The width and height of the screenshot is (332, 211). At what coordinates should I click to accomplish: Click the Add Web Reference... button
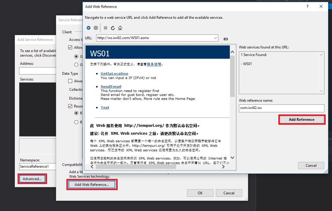pyautogui.click(x=92, y=185)
